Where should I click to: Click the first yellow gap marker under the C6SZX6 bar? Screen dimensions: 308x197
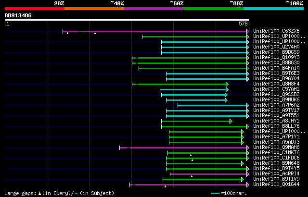point(67,33)
